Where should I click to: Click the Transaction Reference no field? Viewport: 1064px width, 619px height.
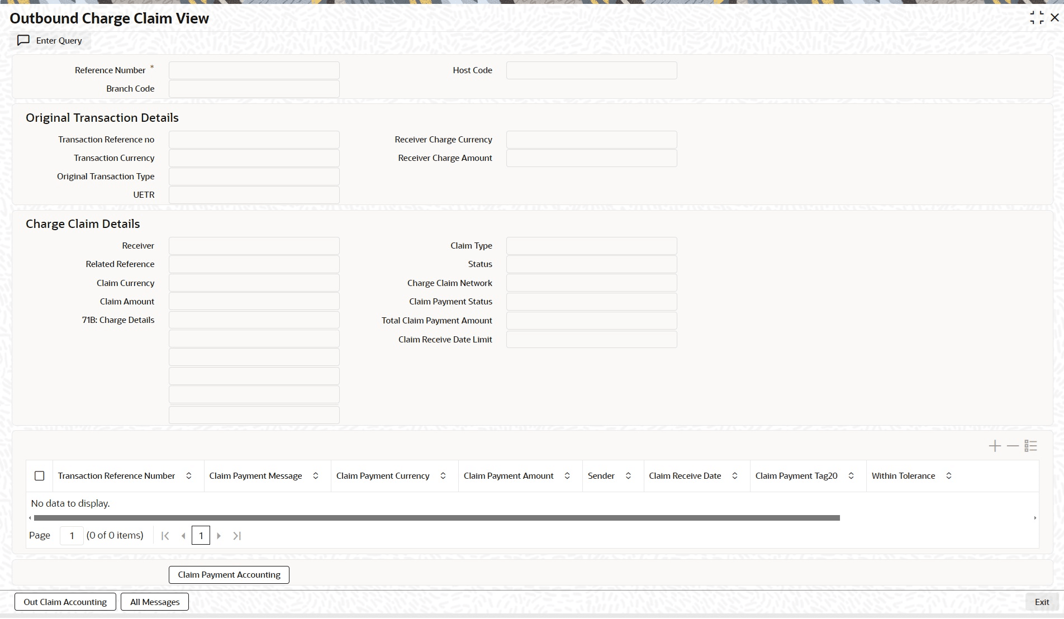coord(254,140)
